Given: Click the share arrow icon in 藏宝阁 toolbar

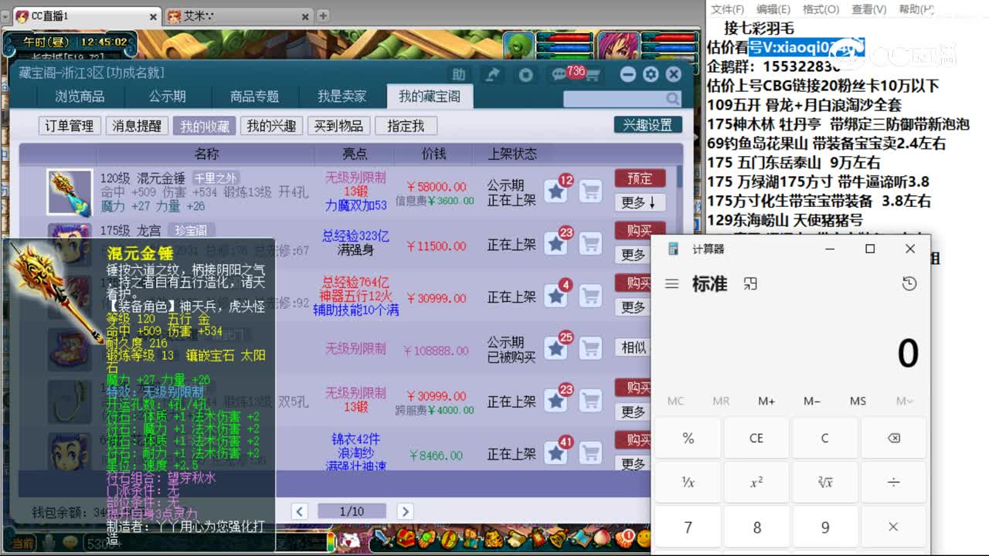Looking at the screenshot, I should 492,74.
